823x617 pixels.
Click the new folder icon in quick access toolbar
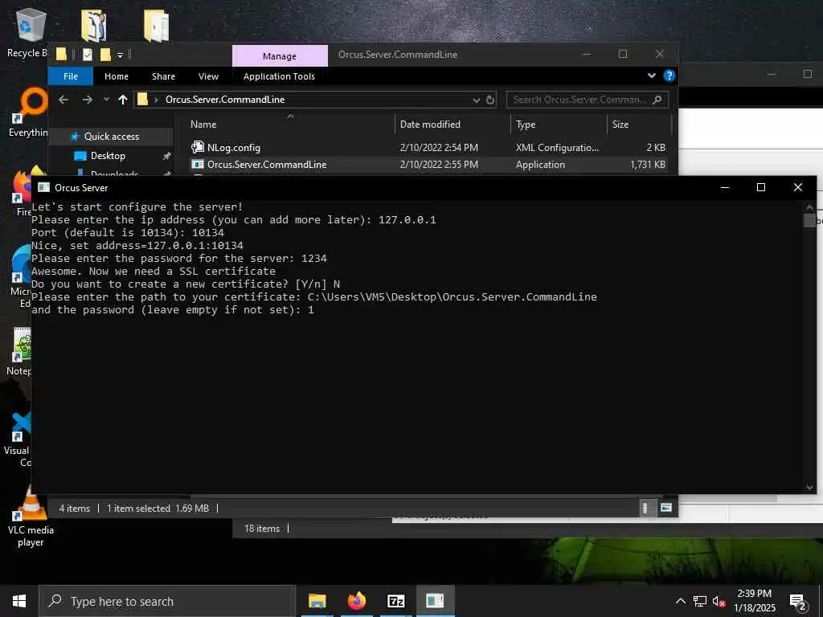(x=105, y=54)
